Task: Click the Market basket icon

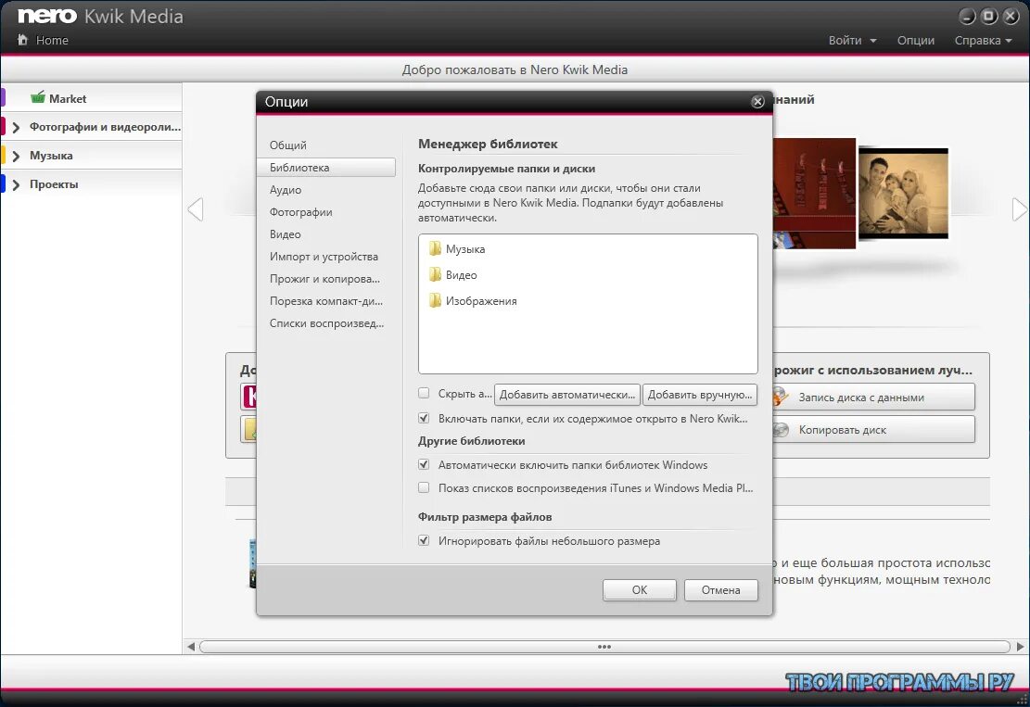Action: click(38, 97)
